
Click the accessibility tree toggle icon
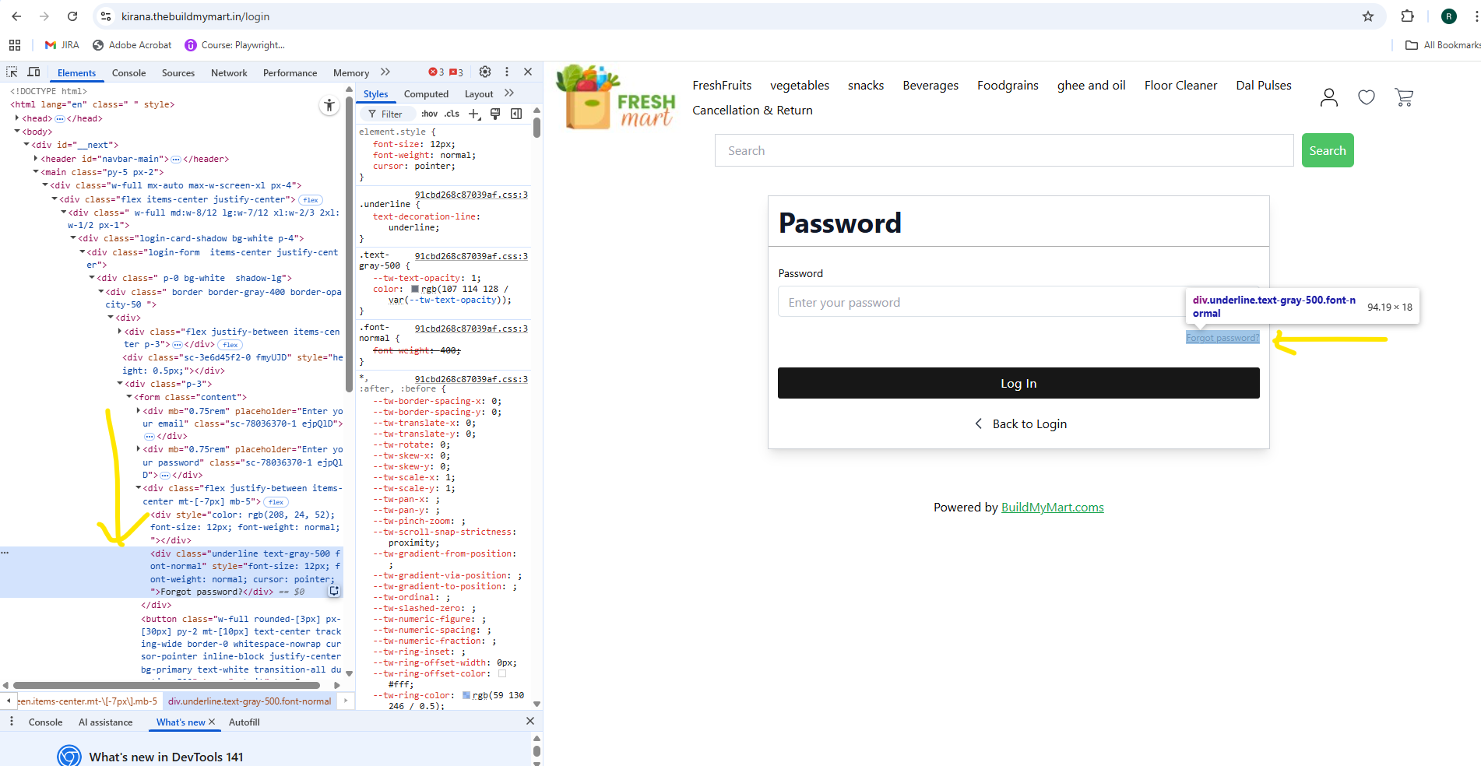(x=329, y=106)
